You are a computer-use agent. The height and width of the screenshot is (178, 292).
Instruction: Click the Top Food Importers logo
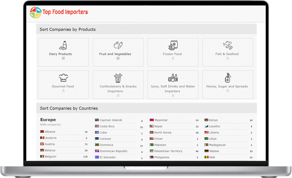coord(59,12)
